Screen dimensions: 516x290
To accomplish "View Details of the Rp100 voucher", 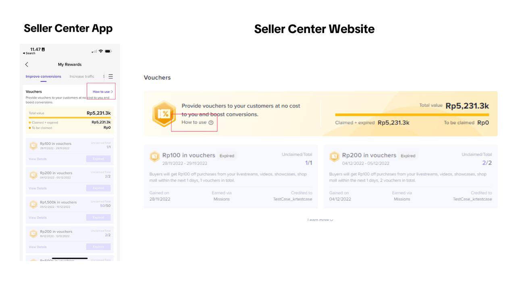I will click(x=37, y=159).
